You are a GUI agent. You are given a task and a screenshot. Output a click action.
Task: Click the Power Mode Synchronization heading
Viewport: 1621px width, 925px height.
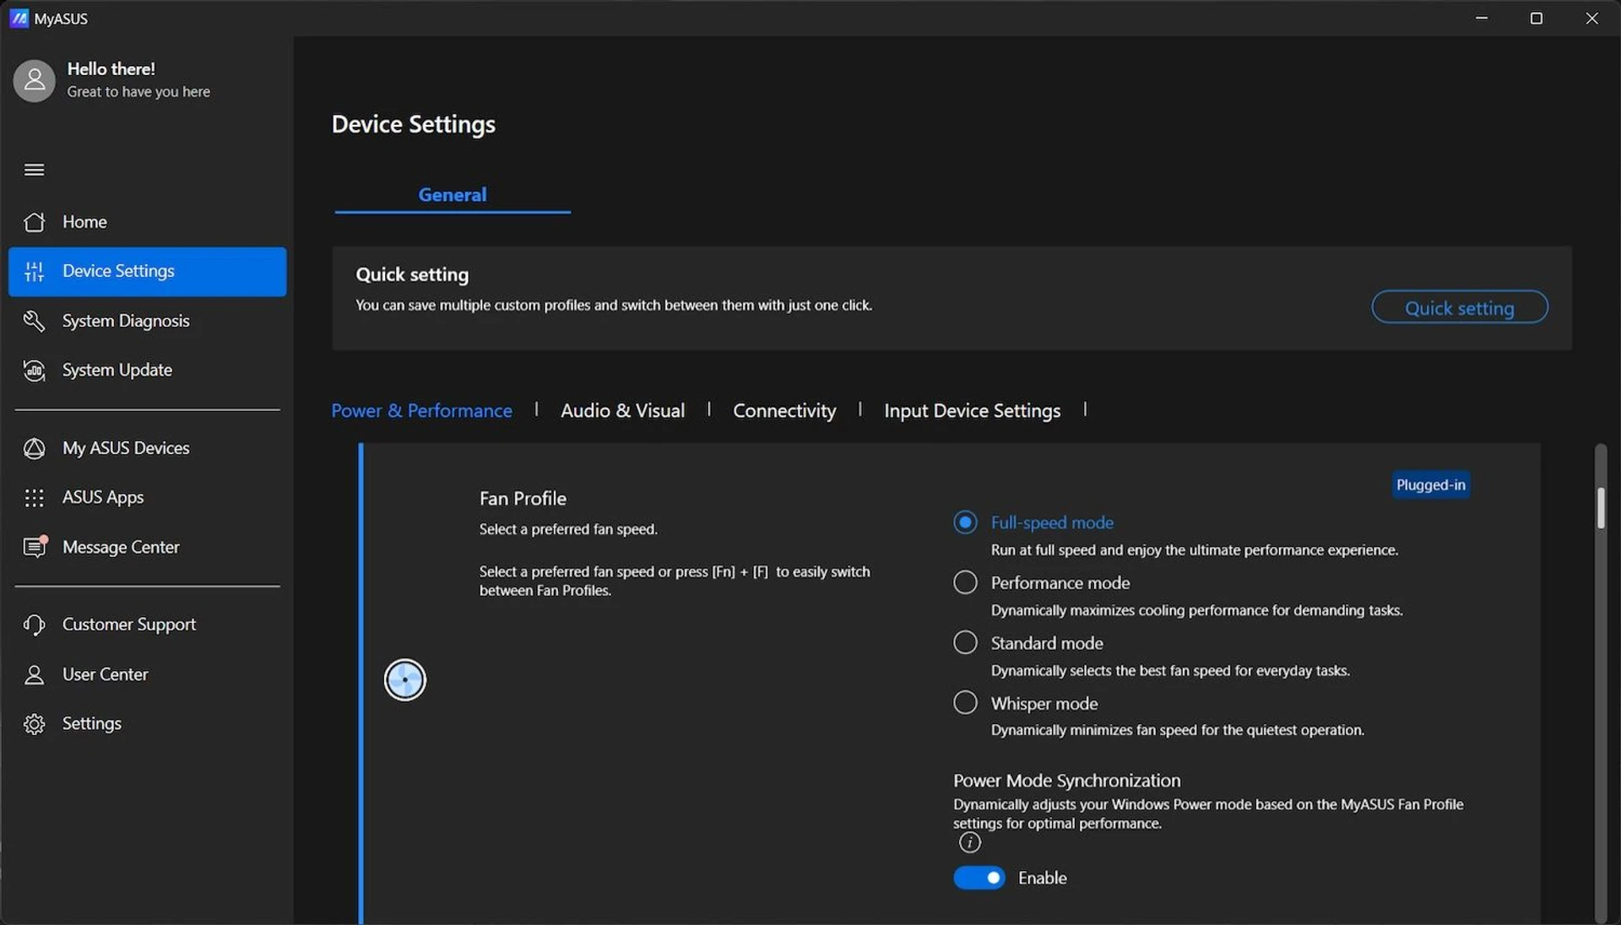point(1067,781)
